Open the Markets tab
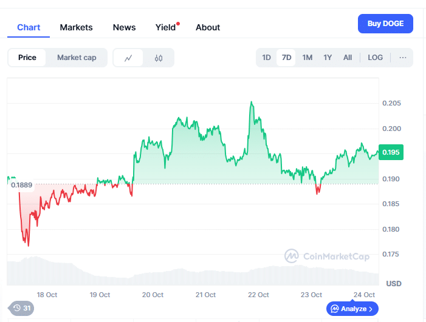Viewport: 426px width, 322px height. (77, 27)
